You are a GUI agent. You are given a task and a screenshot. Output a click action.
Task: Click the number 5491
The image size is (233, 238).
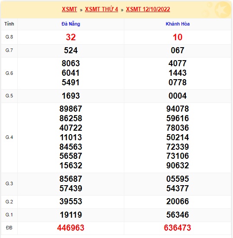[71, 82]
